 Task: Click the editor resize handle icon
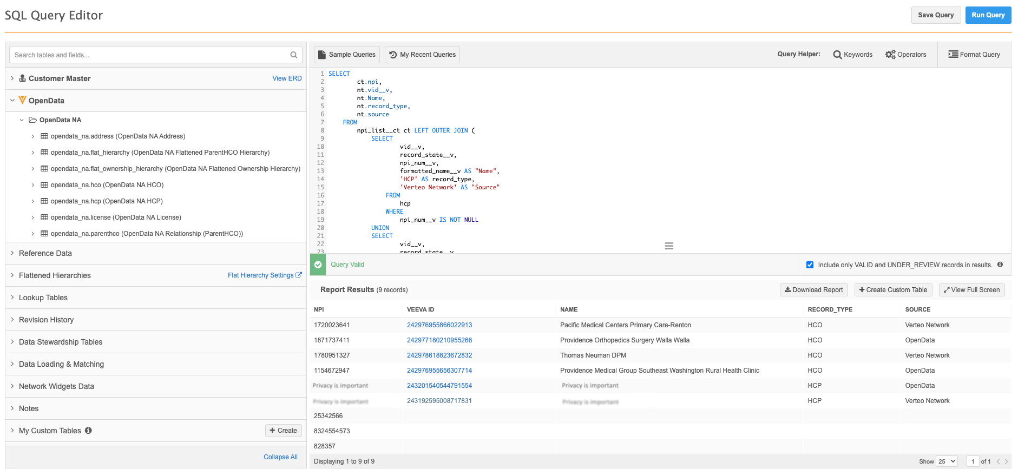669,246
